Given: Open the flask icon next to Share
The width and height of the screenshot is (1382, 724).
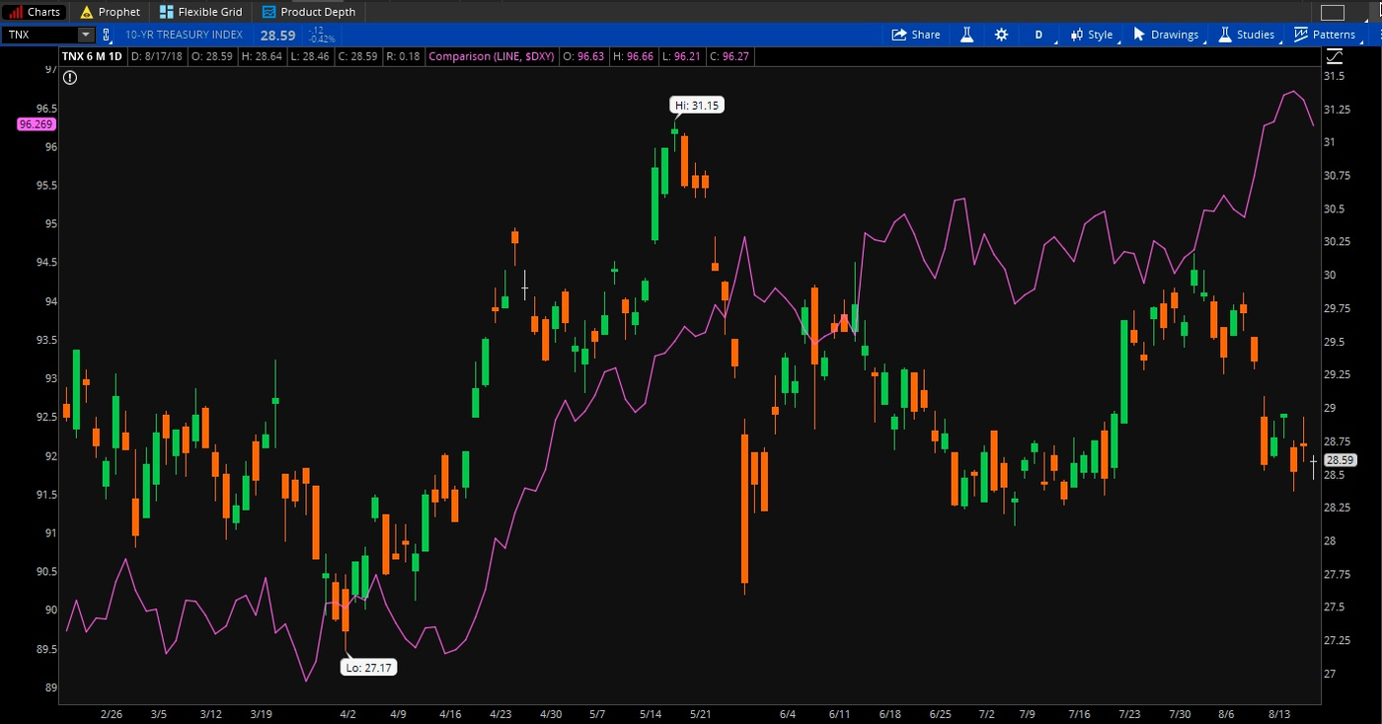Looking at the screenshot, I should (967, 35).
